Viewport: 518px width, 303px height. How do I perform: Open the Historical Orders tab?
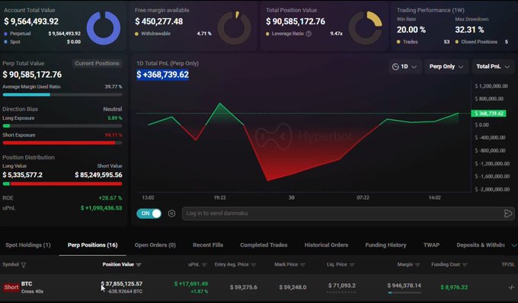coord(326,245)
